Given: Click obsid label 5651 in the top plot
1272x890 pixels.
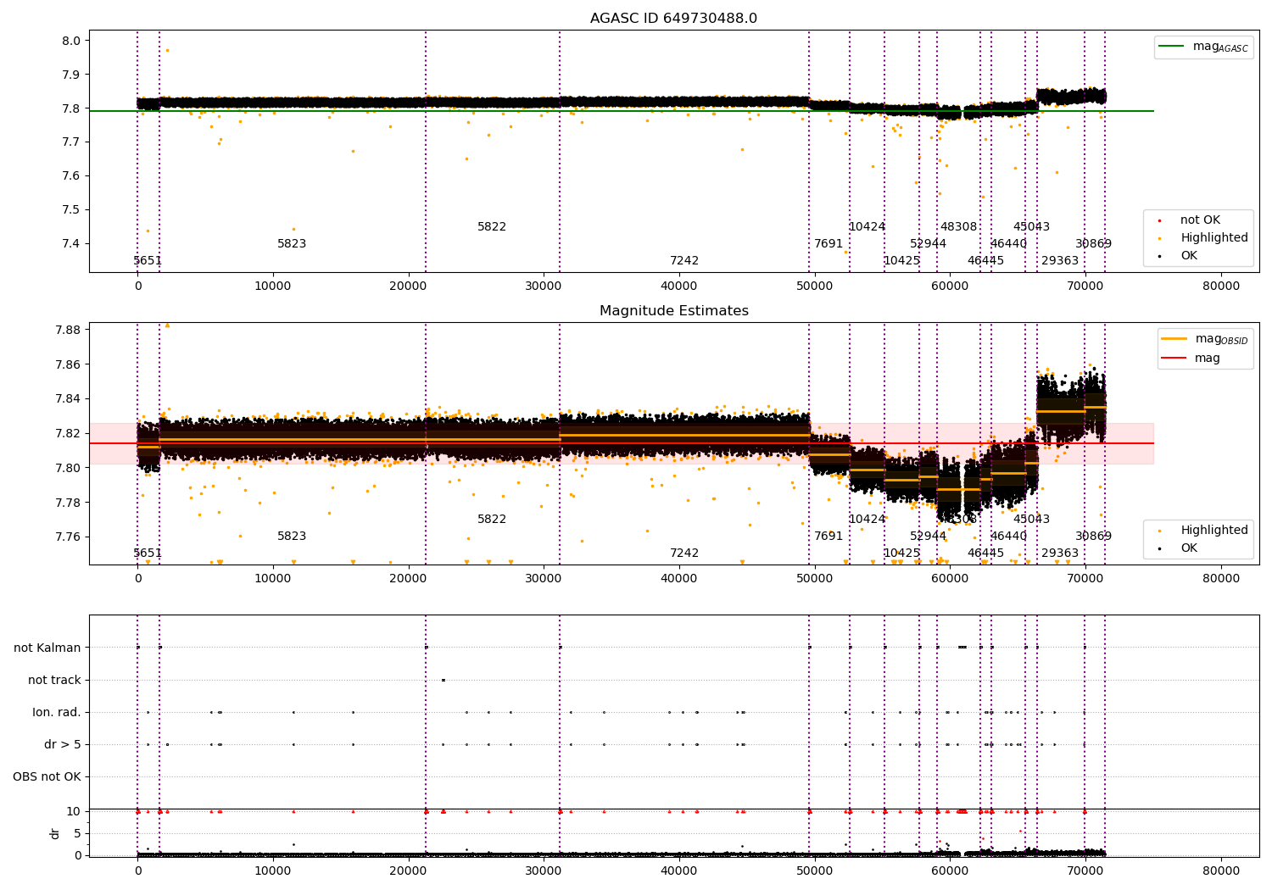Looking at the screenshot, I should (148, 261).
